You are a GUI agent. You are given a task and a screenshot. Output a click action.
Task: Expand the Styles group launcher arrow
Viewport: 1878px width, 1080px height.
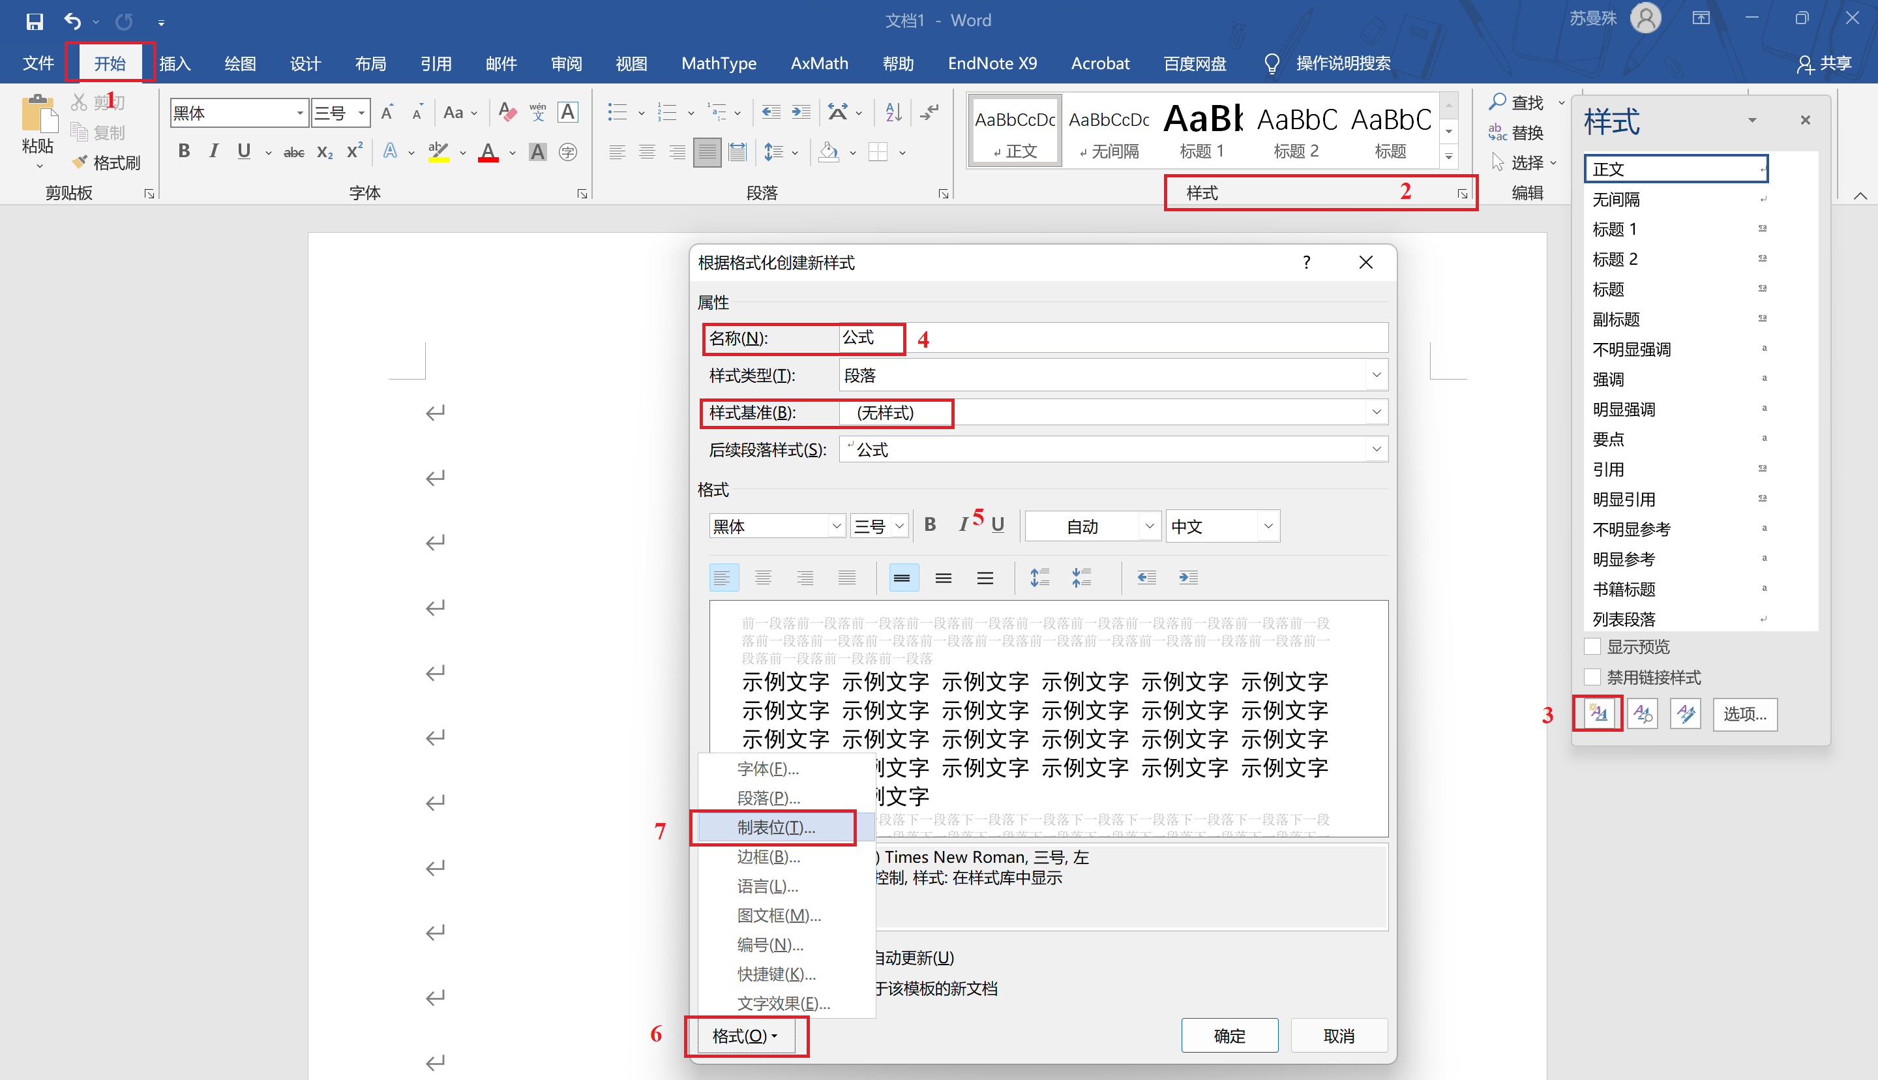pyautogui.click(x=1462, y=194)
